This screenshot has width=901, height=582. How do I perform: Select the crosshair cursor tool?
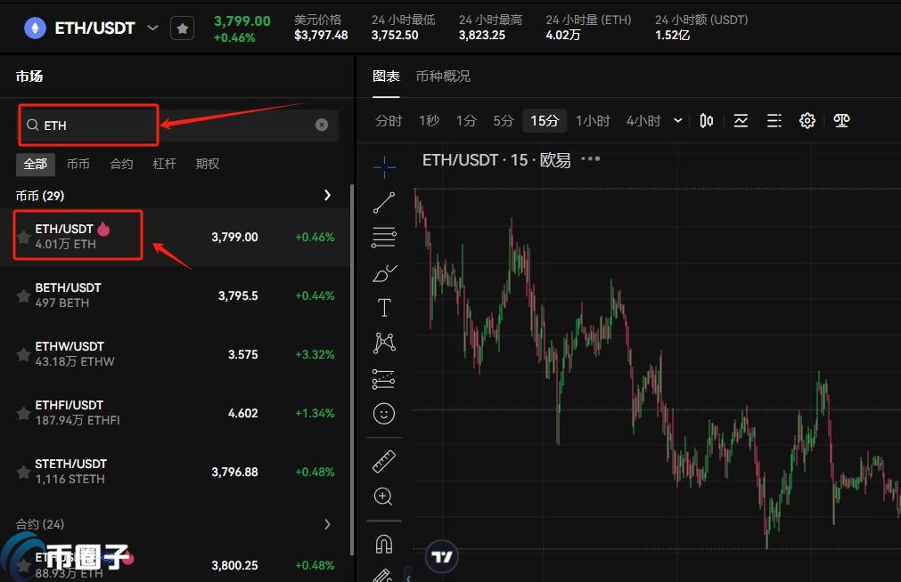tap(384, 166)
